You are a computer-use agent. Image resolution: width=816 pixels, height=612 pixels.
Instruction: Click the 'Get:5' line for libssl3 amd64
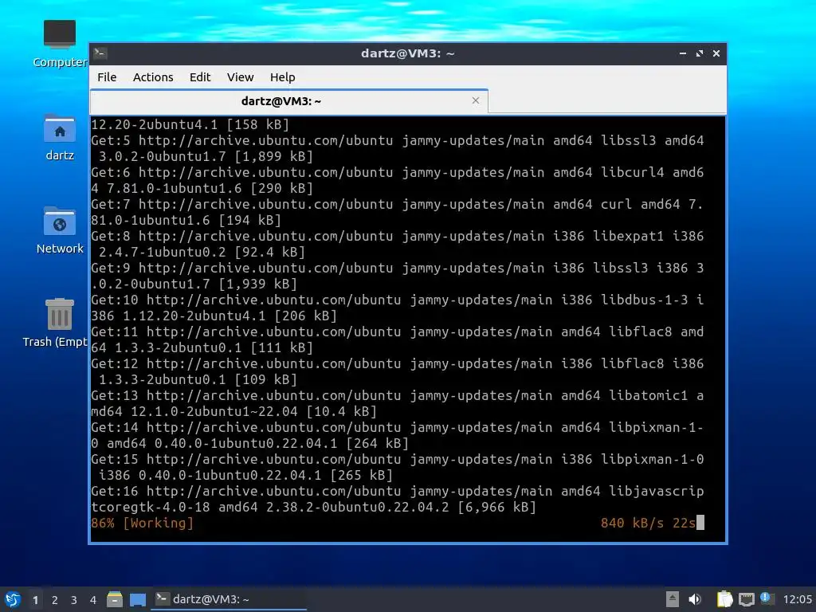pyautogui.click(x=398, y=148)
